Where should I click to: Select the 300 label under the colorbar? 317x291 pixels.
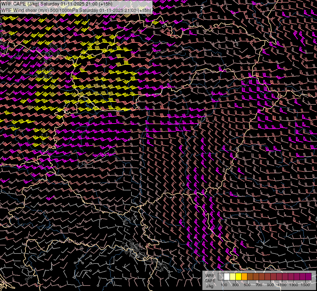235,285
